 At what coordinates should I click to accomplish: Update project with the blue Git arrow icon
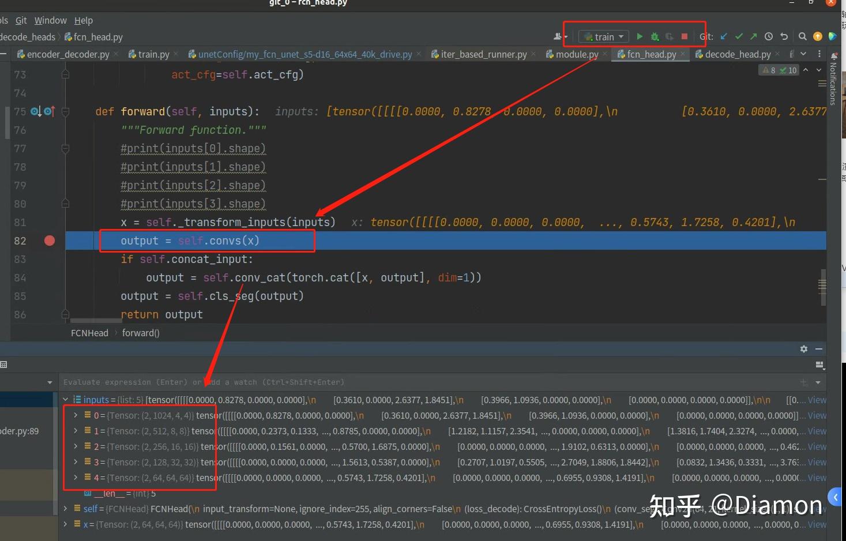(x=724, y=36)
